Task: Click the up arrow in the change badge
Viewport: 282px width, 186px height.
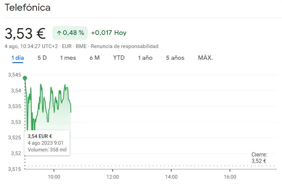Action: (59, 33)
